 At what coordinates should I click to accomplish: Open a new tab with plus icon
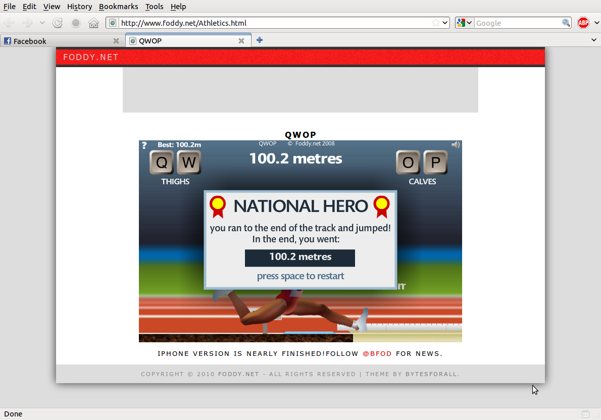pos(260,40)
